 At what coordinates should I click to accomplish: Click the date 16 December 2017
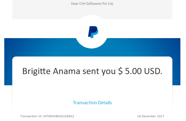pos(151,116)
